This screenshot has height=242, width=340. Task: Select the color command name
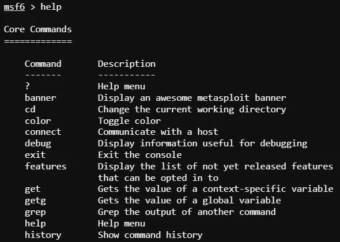37,121
